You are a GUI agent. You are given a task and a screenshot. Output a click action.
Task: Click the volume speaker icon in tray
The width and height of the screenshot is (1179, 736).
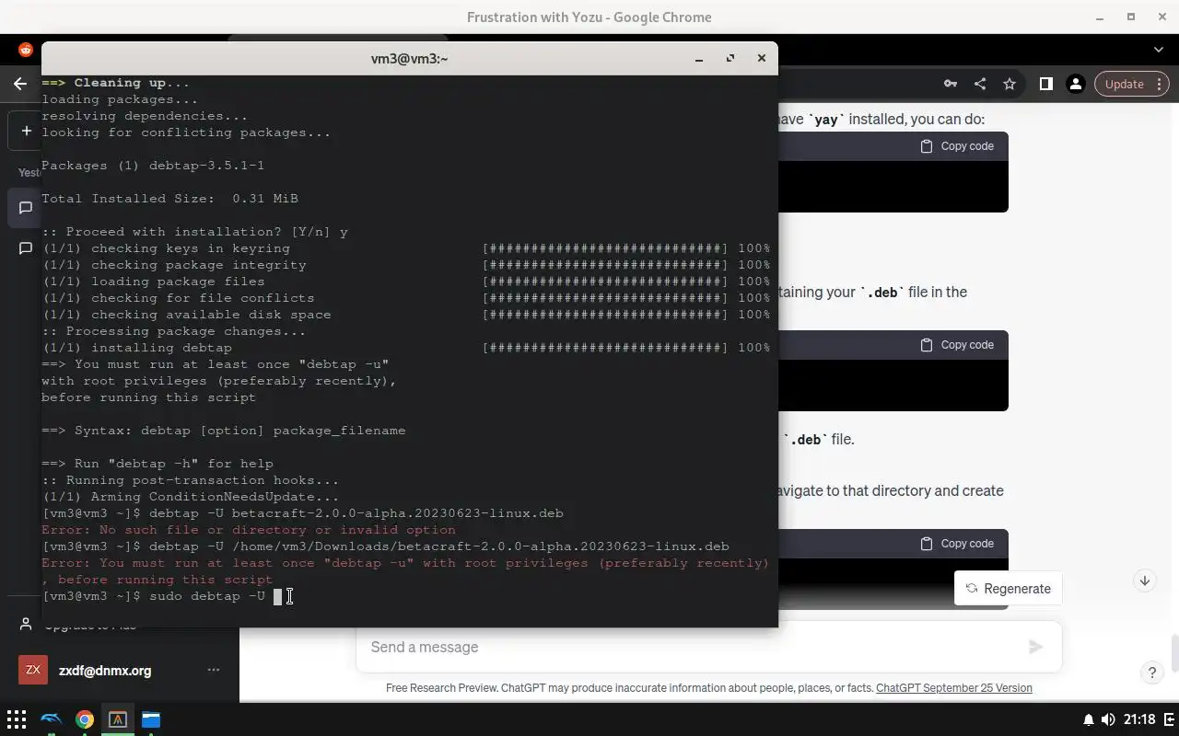pos(1108,719)
